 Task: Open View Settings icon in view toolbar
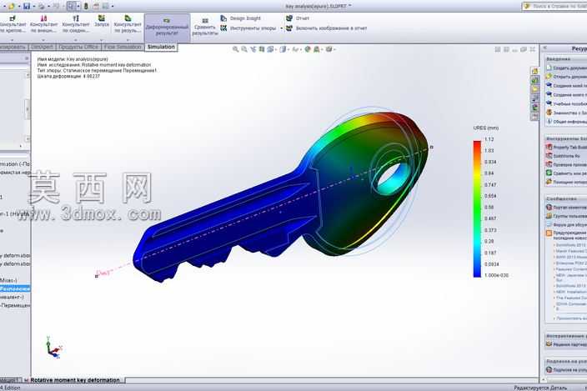(x=329, y=49)
